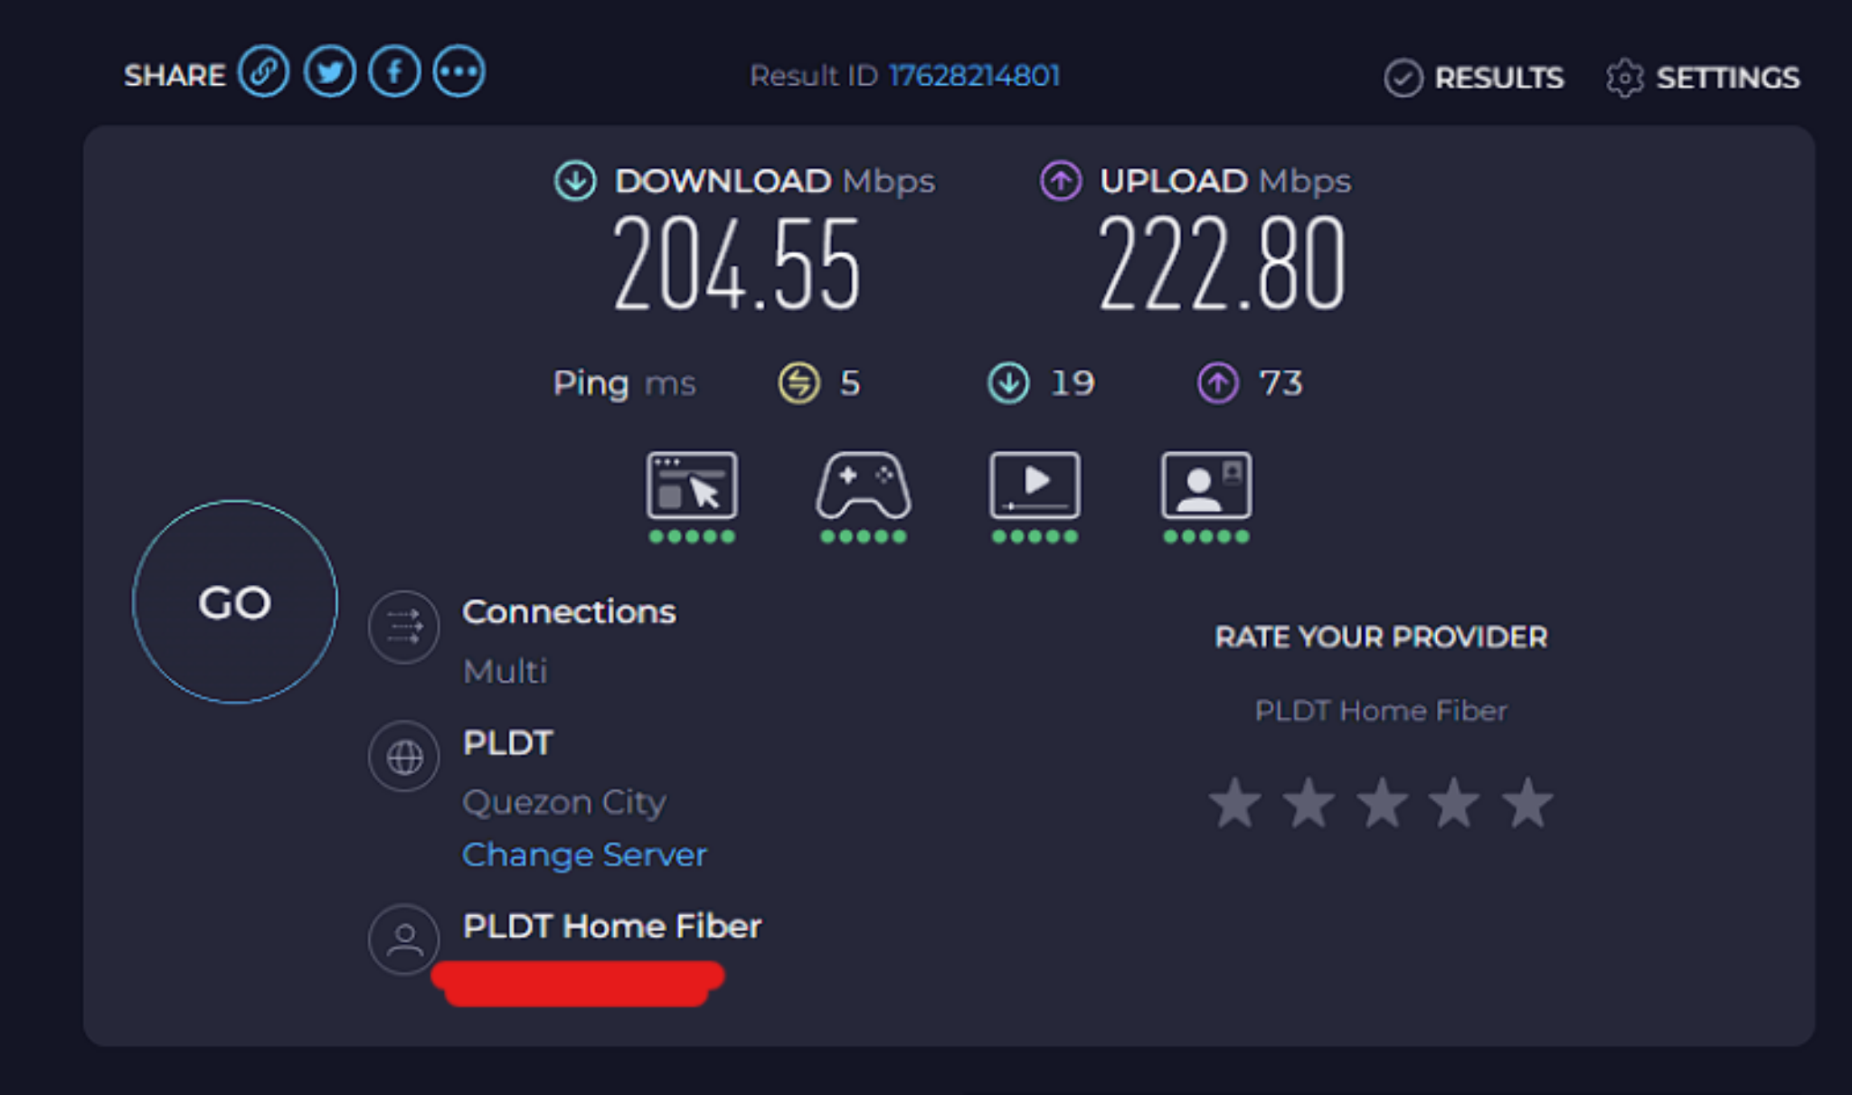Screen dimensions: 1852x1095
Task: Toggle the Multi connections mode
Action: coord(505,672)
